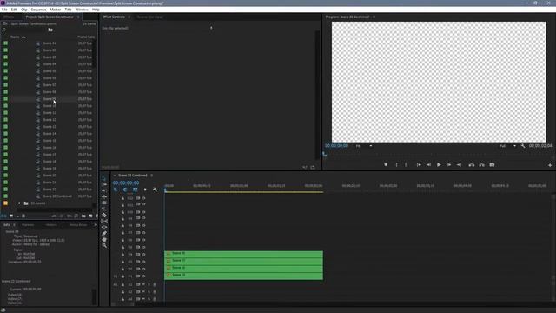
Task: Mute audio track A1
Action: tap(143, 284)
